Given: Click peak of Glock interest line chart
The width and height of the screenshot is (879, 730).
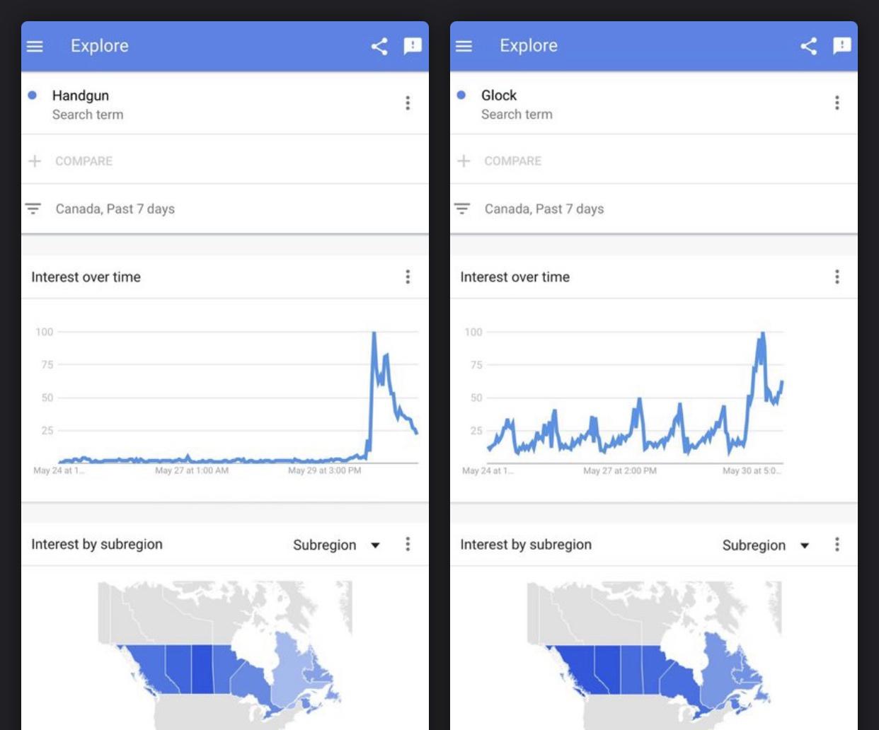Looking at the screenshot, I should (762, 334).
